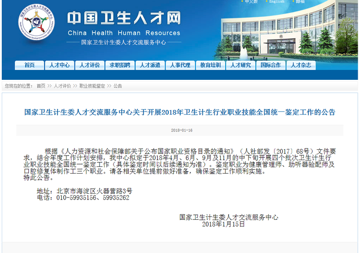Viewport: 359px width, 253px height.
Task: Click the 特此公告 line
Action: 38,178
